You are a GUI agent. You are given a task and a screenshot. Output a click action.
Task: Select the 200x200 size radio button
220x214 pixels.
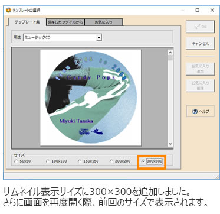(x=111, y=161)
